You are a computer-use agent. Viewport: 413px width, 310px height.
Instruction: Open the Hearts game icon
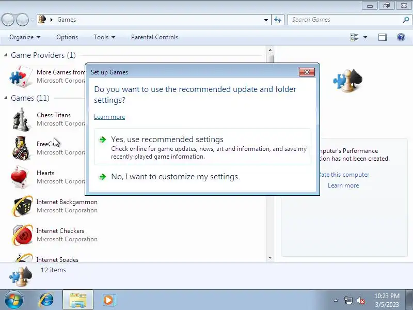point(20,177)
